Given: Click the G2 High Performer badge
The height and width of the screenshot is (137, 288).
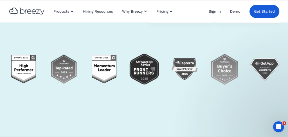Looking at the screenshot, I should (24, 69).
